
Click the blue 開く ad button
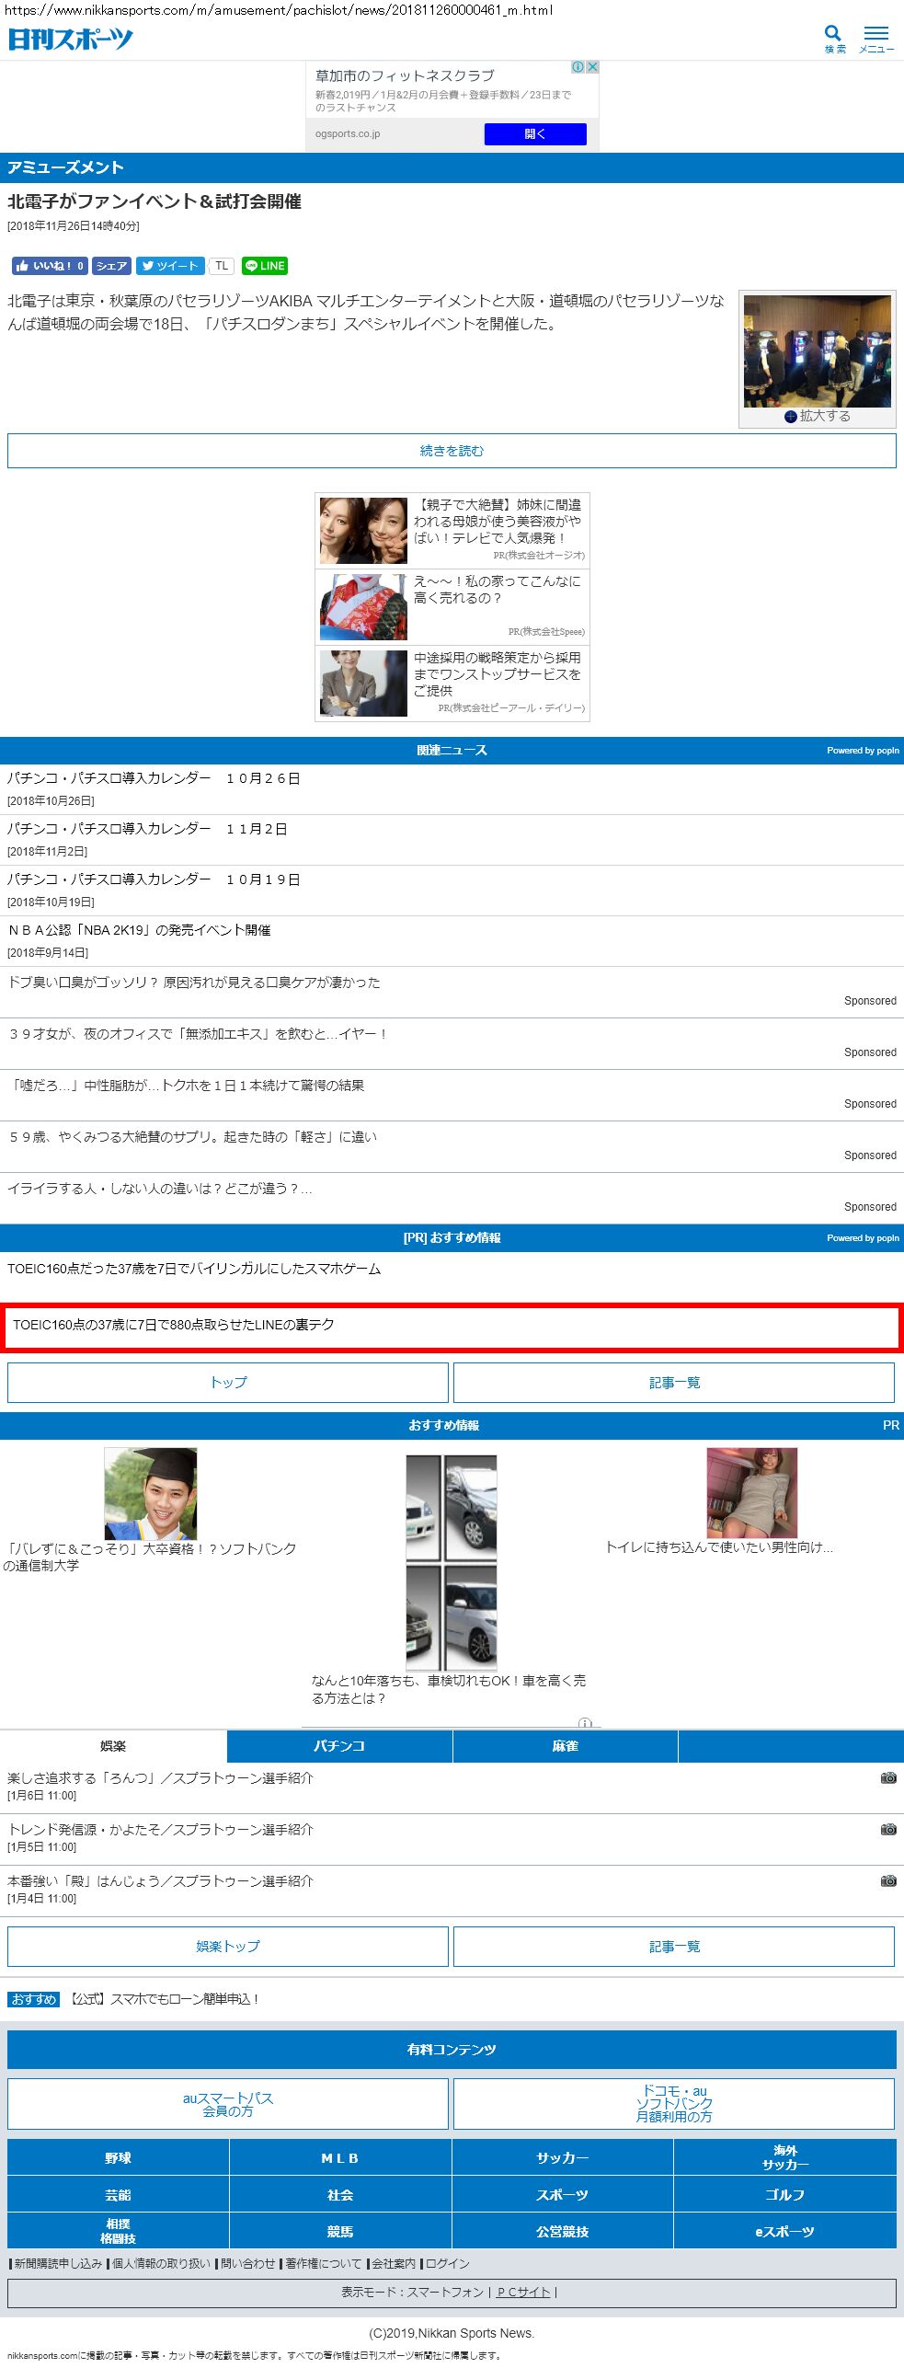535,134
